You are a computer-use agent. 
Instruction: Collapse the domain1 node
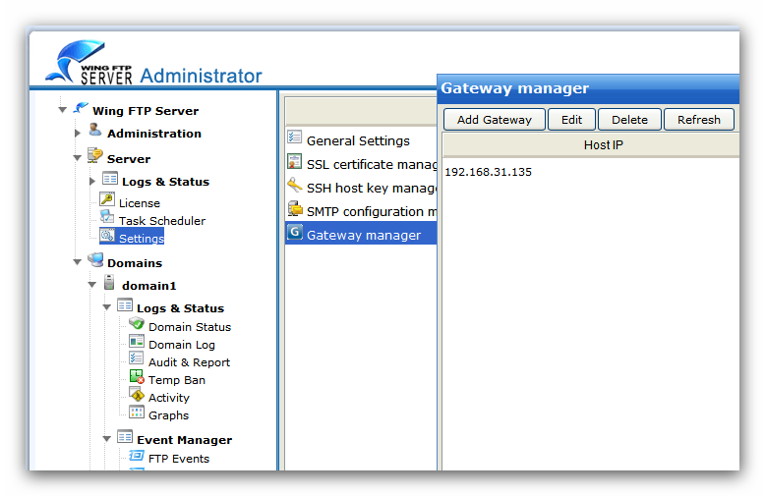coord(92,285)
